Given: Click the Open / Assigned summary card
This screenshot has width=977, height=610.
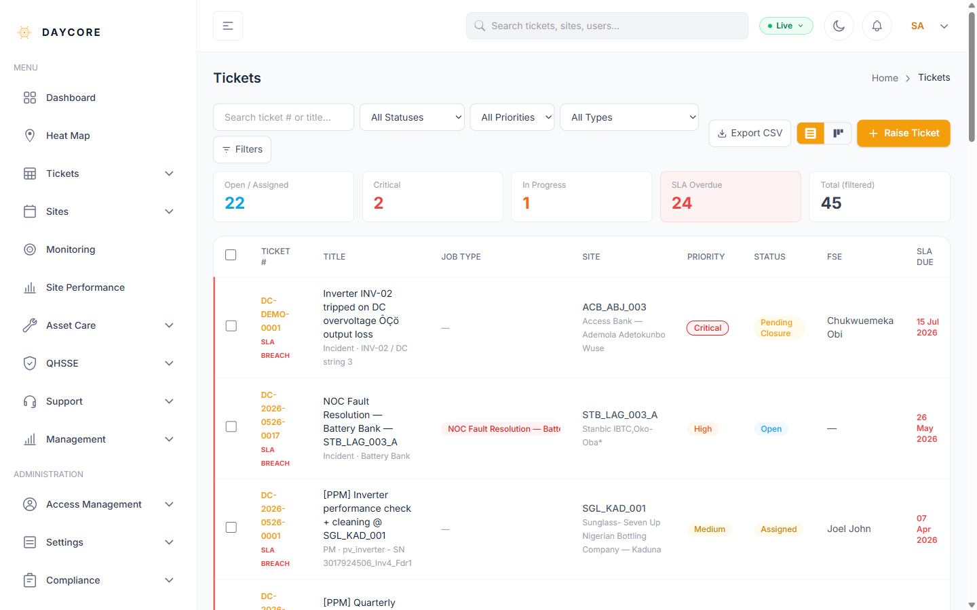Looking at the screenshot, I should (284, 197).
